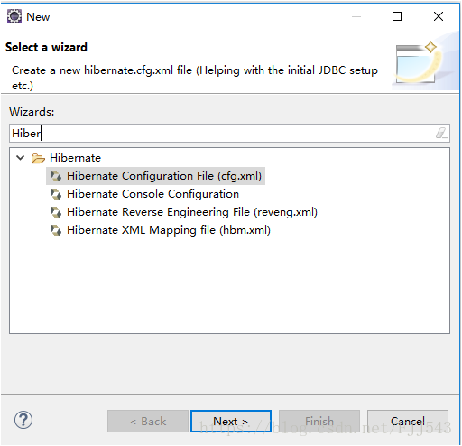The height and width of the screenshot is (446, 462).
Task: Click the Hibernate XML Mapping file icon
Action: coord(56,230)
